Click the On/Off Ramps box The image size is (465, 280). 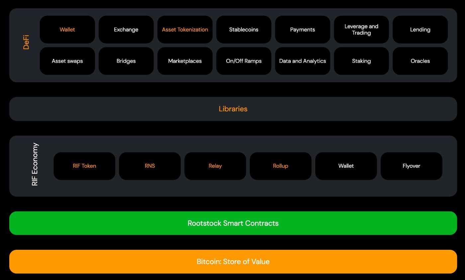(244, 61)
